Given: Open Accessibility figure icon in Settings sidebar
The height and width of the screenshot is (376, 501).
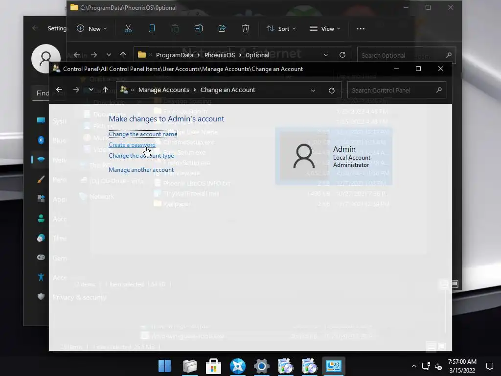Looking at the screenshot, I should (41, 277).
